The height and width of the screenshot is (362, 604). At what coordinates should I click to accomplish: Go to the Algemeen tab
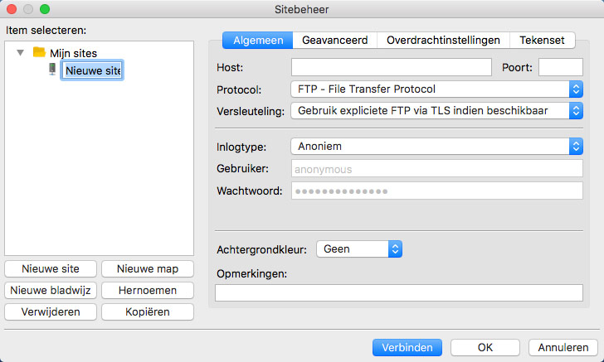click(x=258, y=40)
